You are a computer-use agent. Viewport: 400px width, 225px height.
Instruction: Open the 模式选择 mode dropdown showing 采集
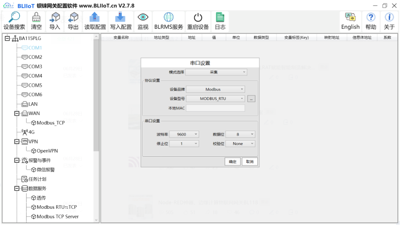(x=216, y=72)
